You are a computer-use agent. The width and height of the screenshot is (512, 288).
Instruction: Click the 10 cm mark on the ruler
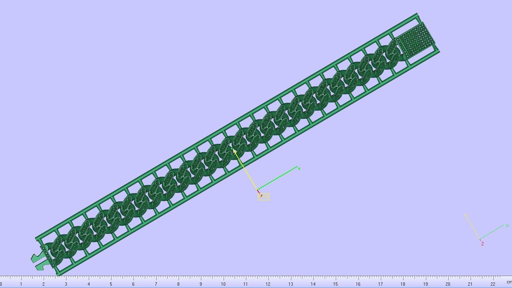pos(223,284)
